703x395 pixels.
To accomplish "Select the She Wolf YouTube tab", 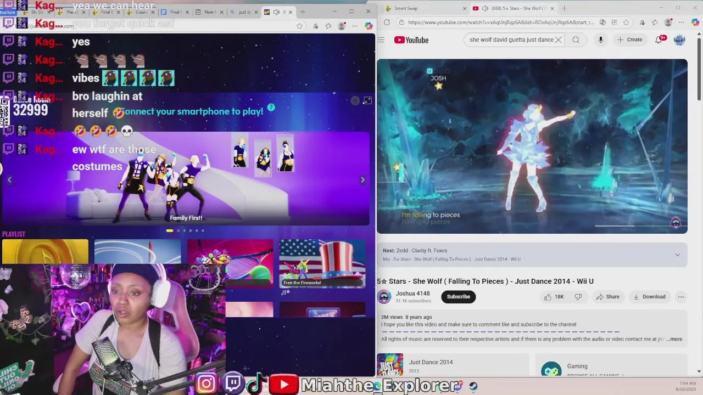I will 514,8.
